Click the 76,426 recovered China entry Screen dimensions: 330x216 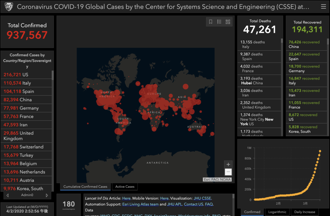[x=306, y=44]
